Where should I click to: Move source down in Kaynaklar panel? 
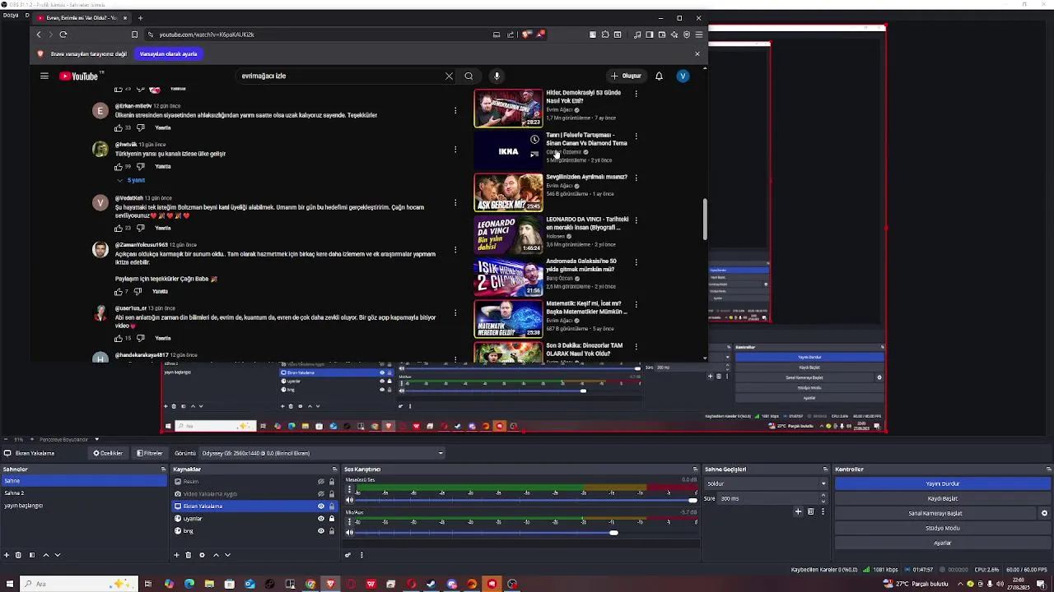tap(228, 555)
